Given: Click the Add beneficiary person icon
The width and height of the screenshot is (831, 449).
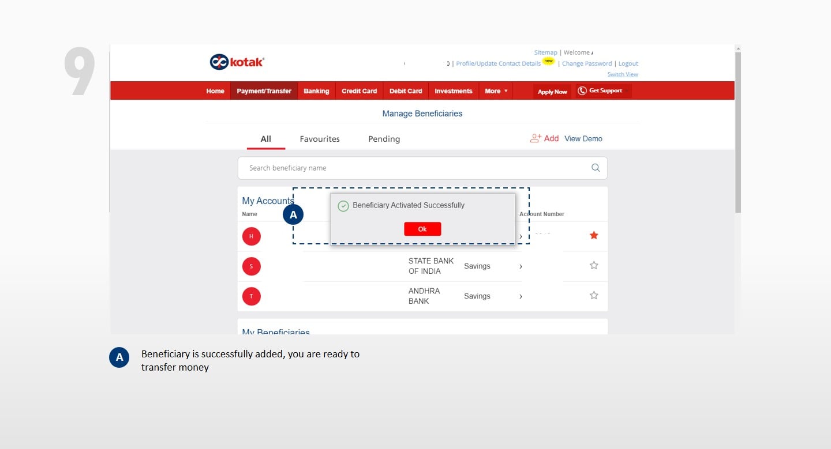Looking at the screenshot, I should [x=536, y=138].
